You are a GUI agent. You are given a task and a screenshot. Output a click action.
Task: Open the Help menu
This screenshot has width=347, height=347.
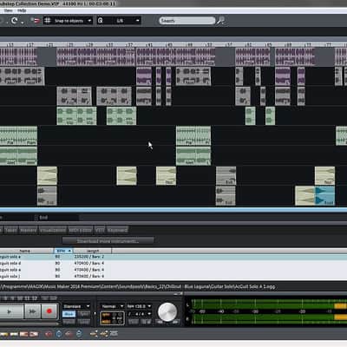tap(22, 10)
